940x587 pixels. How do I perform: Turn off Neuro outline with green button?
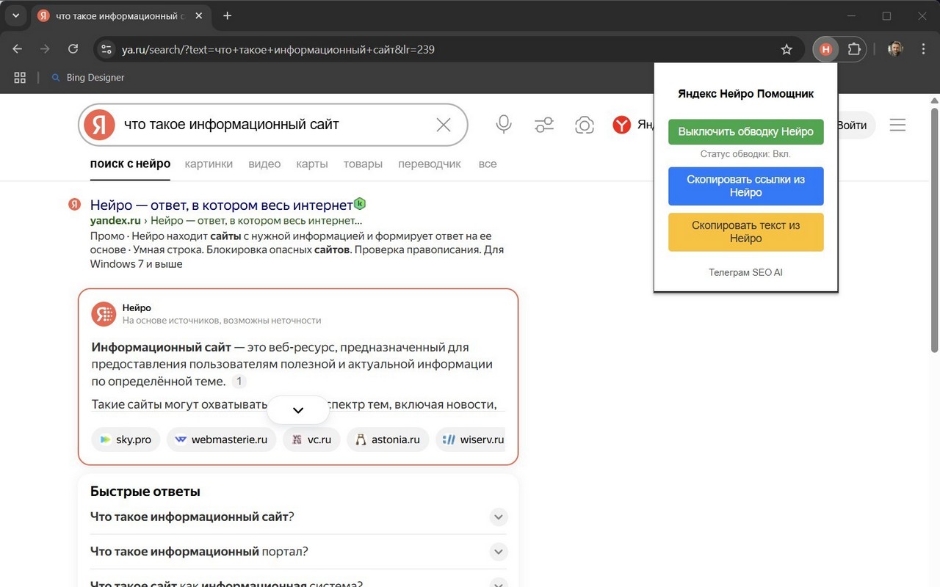click(x=745, y=132)
